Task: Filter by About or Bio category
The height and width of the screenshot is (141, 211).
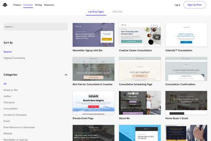Action: 11,90
